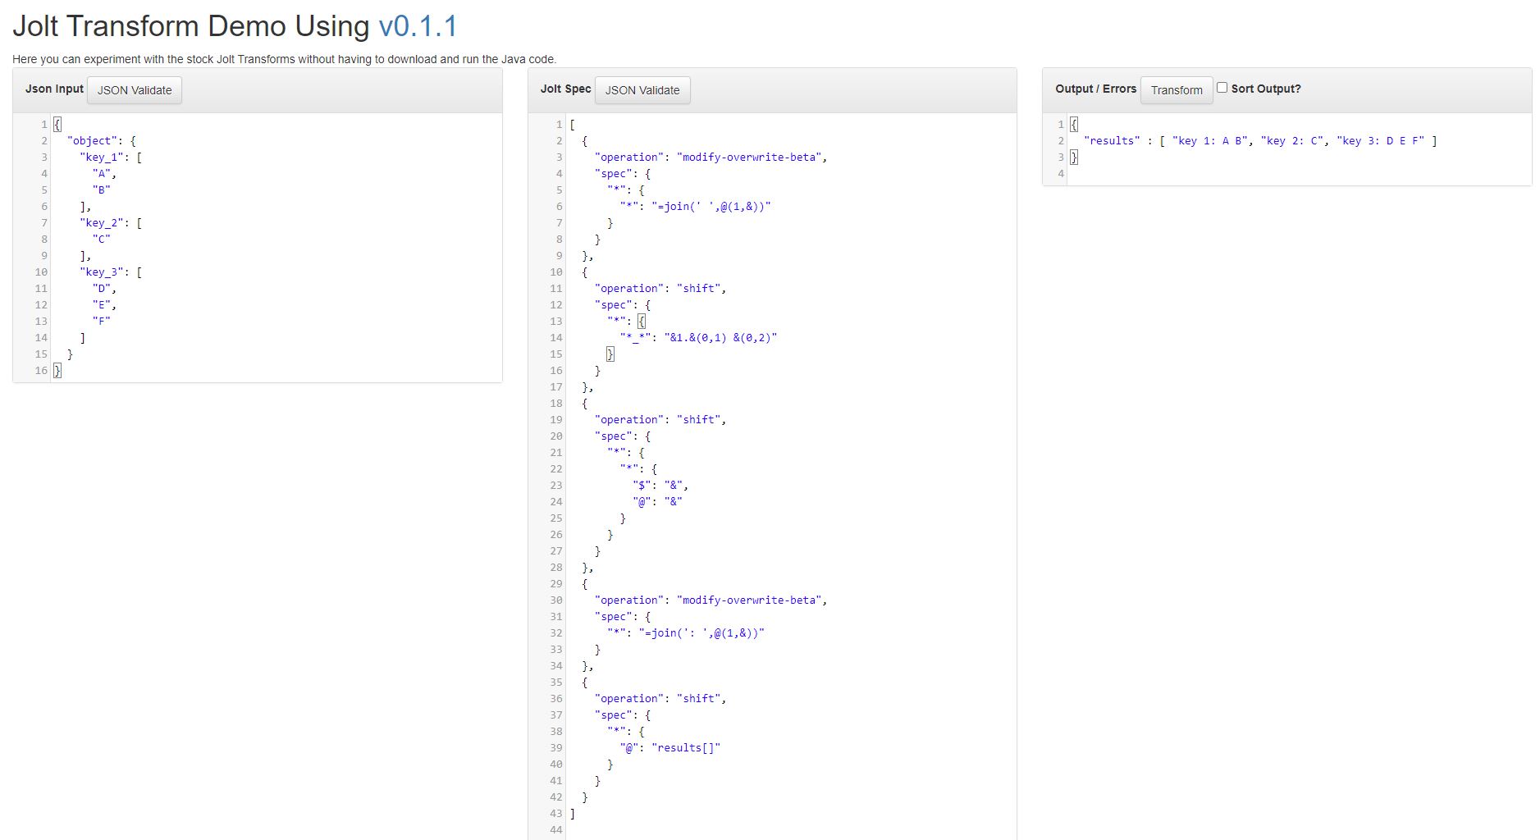Click "key_3" in the Json Input editor
This screenshot has height=840, width=1540.
(x=102, y=272)
